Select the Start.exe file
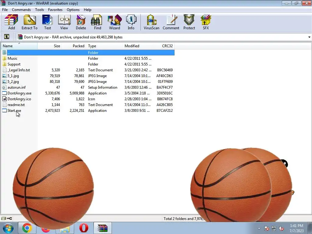 (14, 110)
